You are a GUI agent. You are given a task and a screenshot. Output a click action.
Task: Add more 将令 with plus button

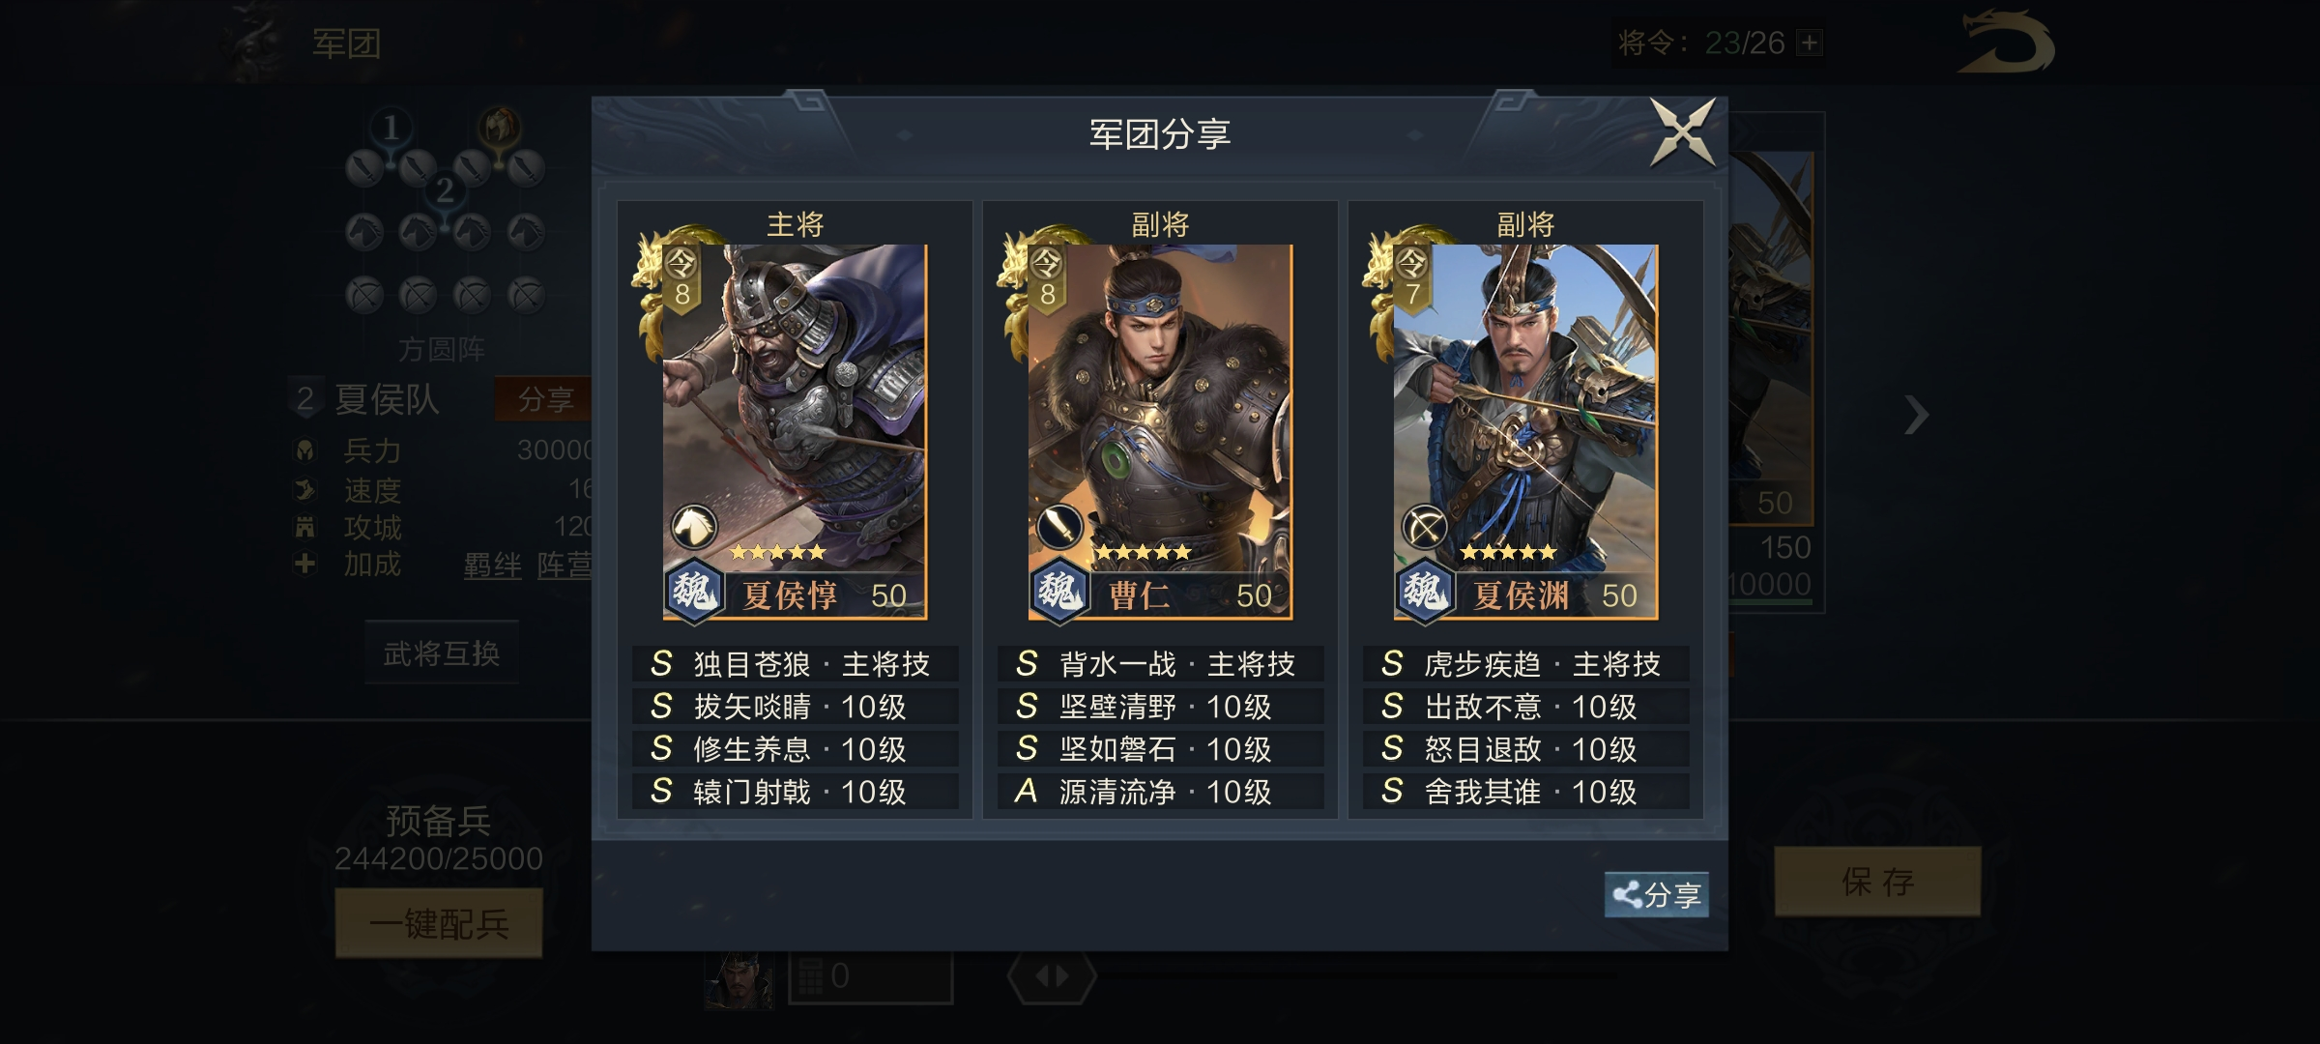point(1810,43)
